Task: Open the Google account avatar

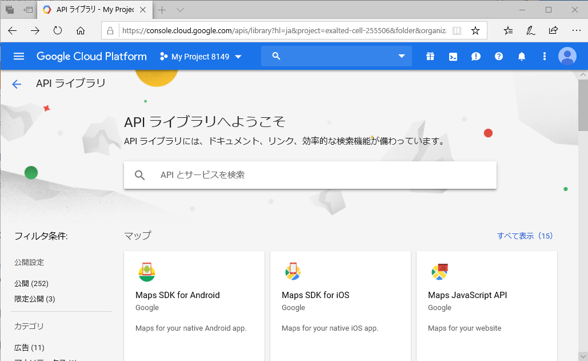Action: pyautogui.click(x=567, y=56)
